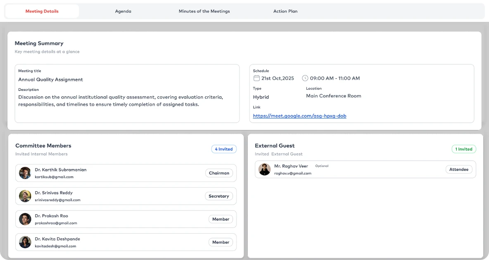Viewport: 489px width, 260px height.
Task: Click the Member badge for Dr. Kavita Deshpande
Action: click(x=221, y=243)
